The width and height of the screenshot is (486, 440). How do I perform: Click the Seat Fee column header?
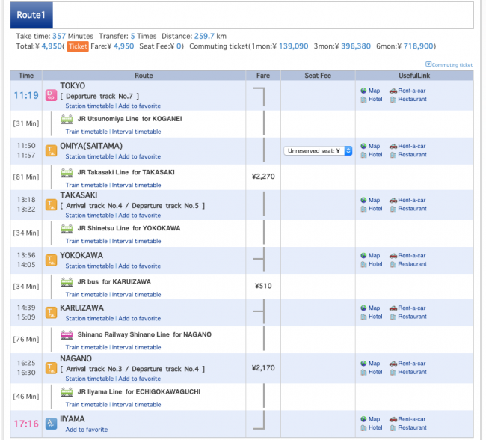pos(318,76)
